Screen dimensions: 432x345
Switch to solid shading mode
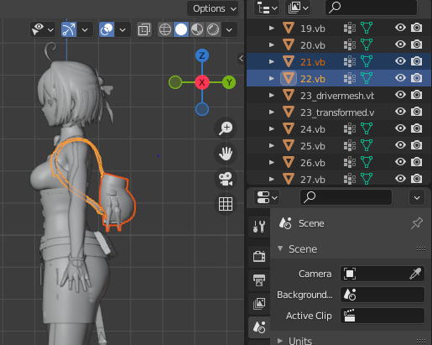[x=181, y=29]
